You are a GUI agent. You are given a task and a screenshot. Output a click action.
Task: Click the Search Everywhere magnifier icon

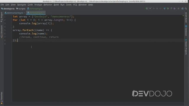(x=186, y=9)
